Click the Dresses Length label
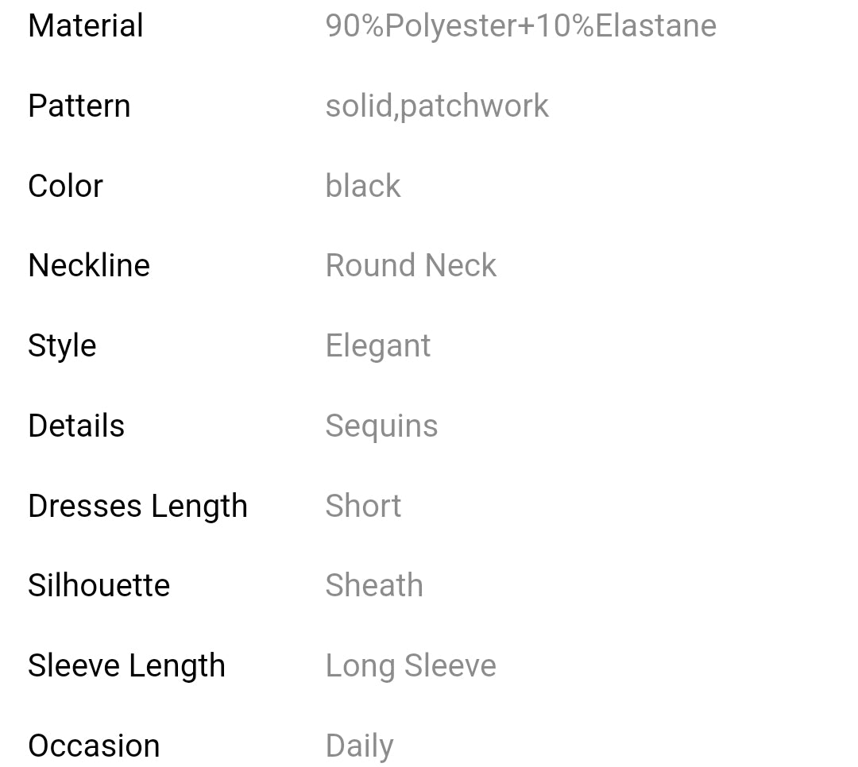The image size is (858, 767). click(x=137, y=506)
